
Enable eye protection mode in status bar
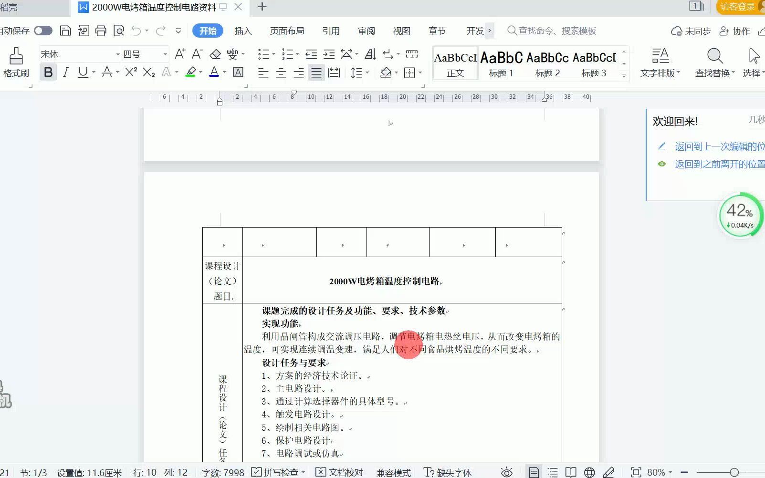click(506, 472)
